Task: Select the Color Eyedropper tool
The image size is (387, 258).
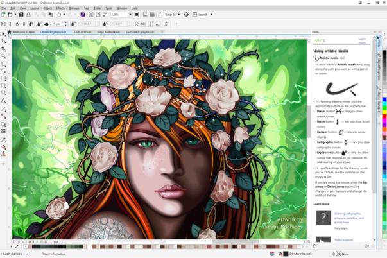Action: pos(4,139)
